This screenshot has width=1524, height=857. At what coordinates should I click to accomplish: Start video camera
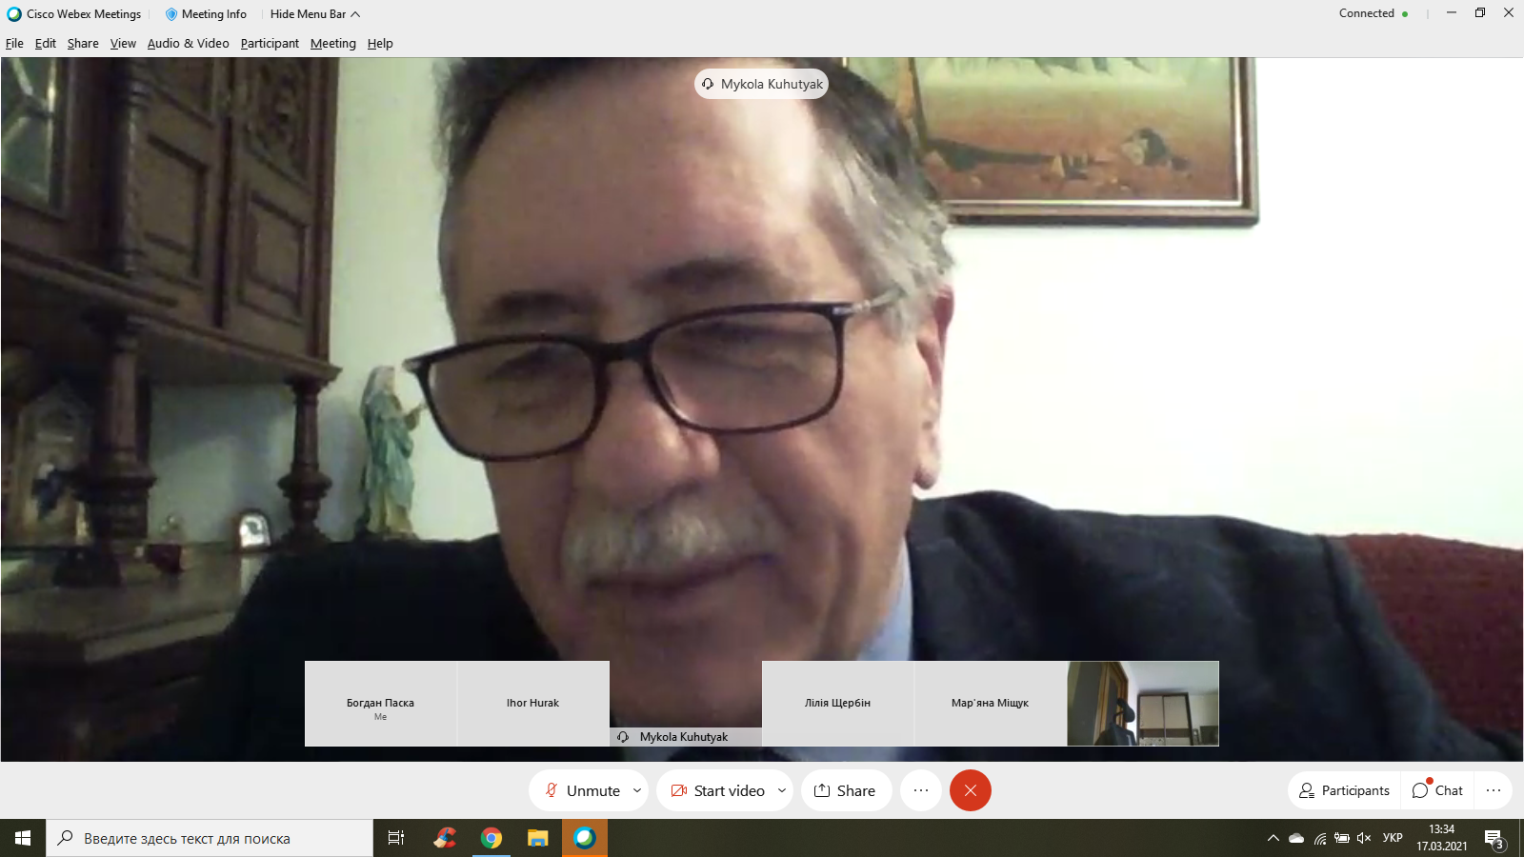tap(718, 790)
